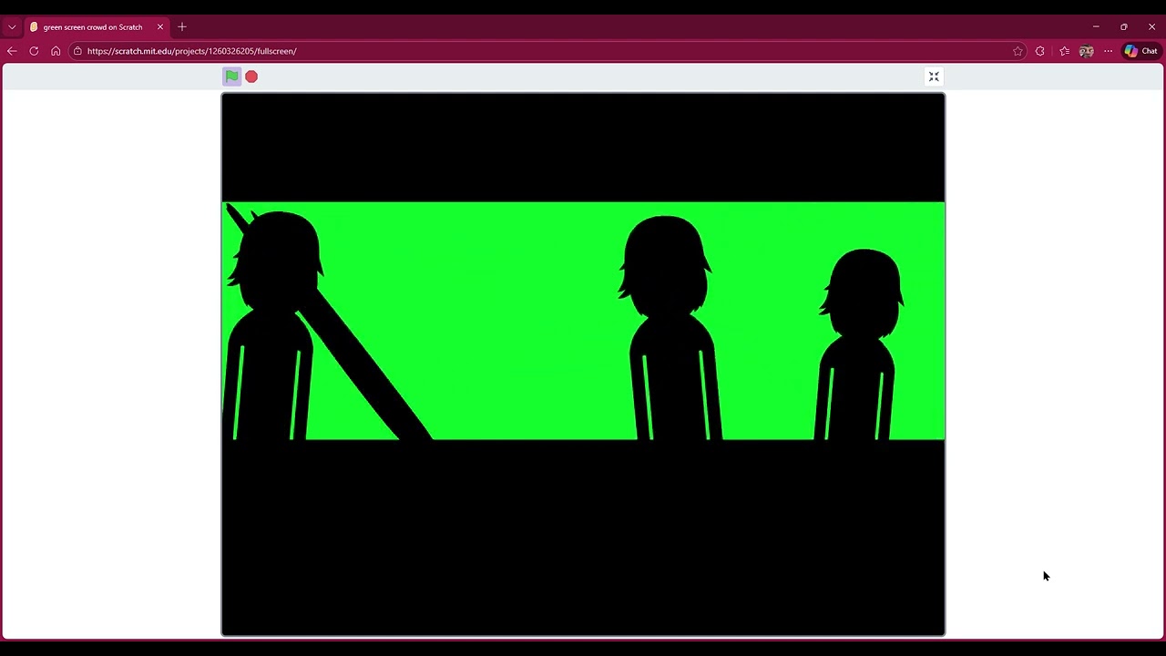1166x656 pixels.
Task: Click the red stop button
Action: click(x=251, y=77)
